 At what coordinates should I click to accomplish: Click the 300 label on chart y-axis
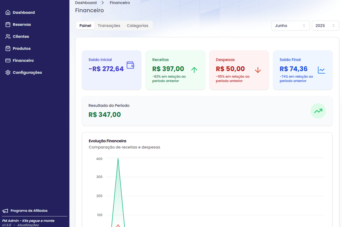pos(99,177)
